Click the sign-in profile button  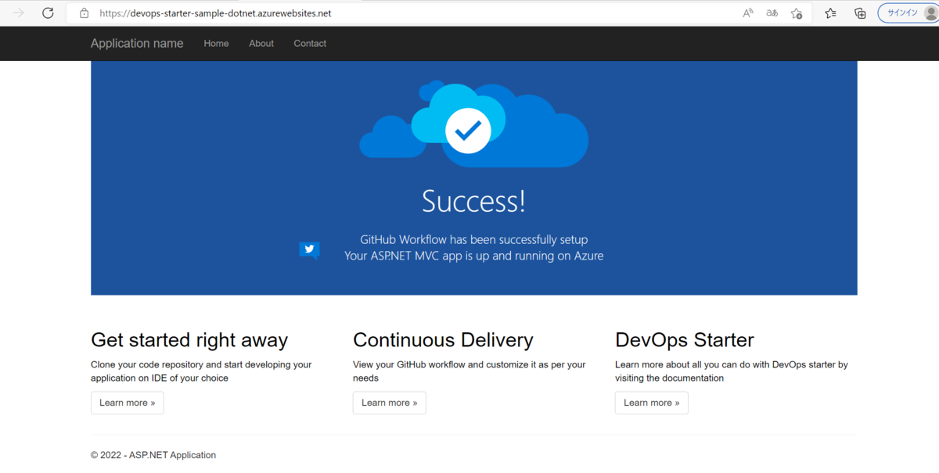[908, 13]
